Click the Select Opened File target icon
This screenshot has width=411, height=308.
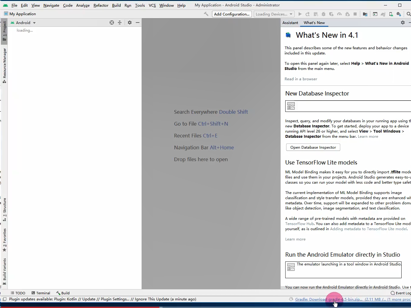(x=112, y=22)
